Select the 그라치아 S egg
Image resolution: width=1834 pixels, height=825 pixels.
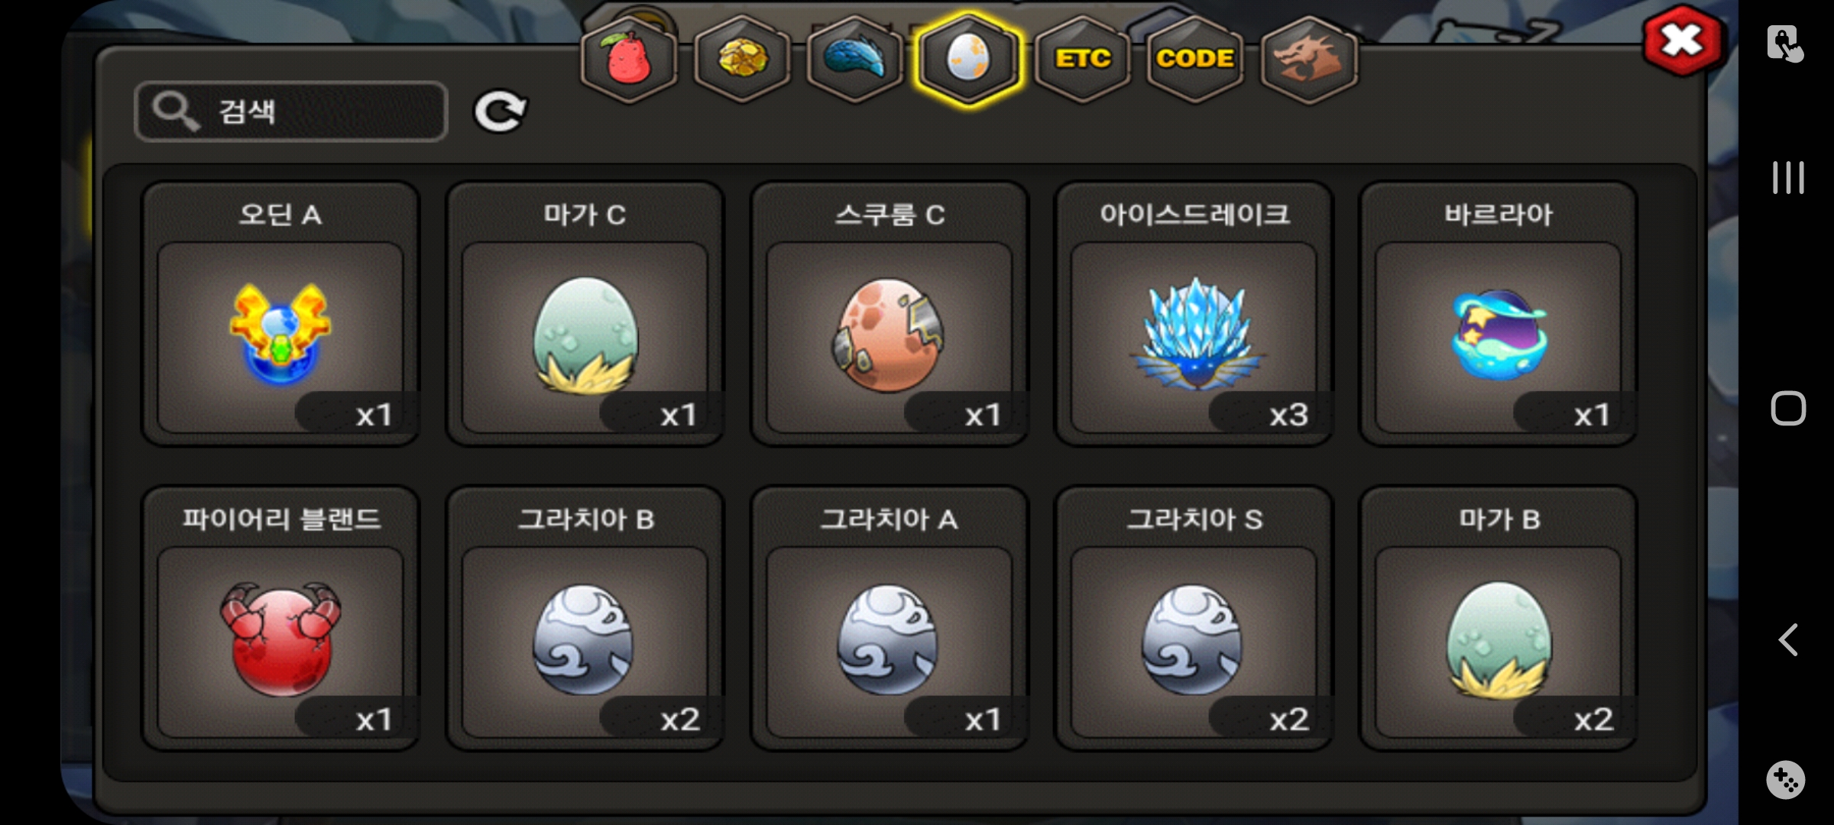tap(1194, 618)
